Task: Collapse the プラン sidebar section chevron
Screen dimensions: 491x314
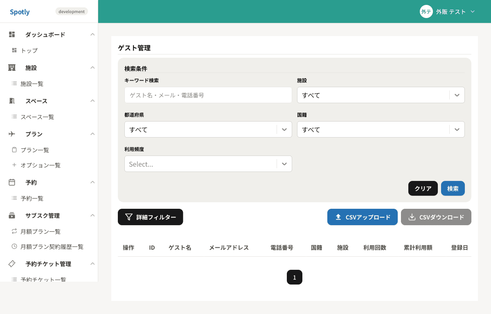Action: point(92,134)
